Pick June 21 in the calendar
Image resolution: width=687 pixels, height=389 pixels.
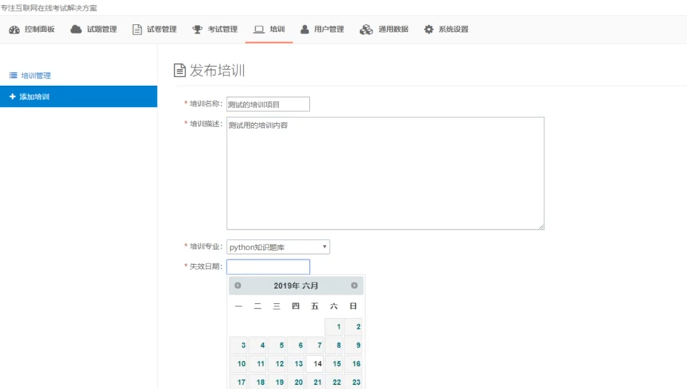(316, 382)
